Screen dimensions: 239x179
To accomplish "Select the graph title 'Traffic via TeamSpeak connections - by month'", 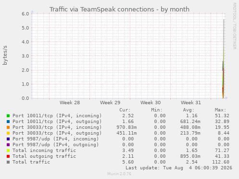I will tap(119, 9).
